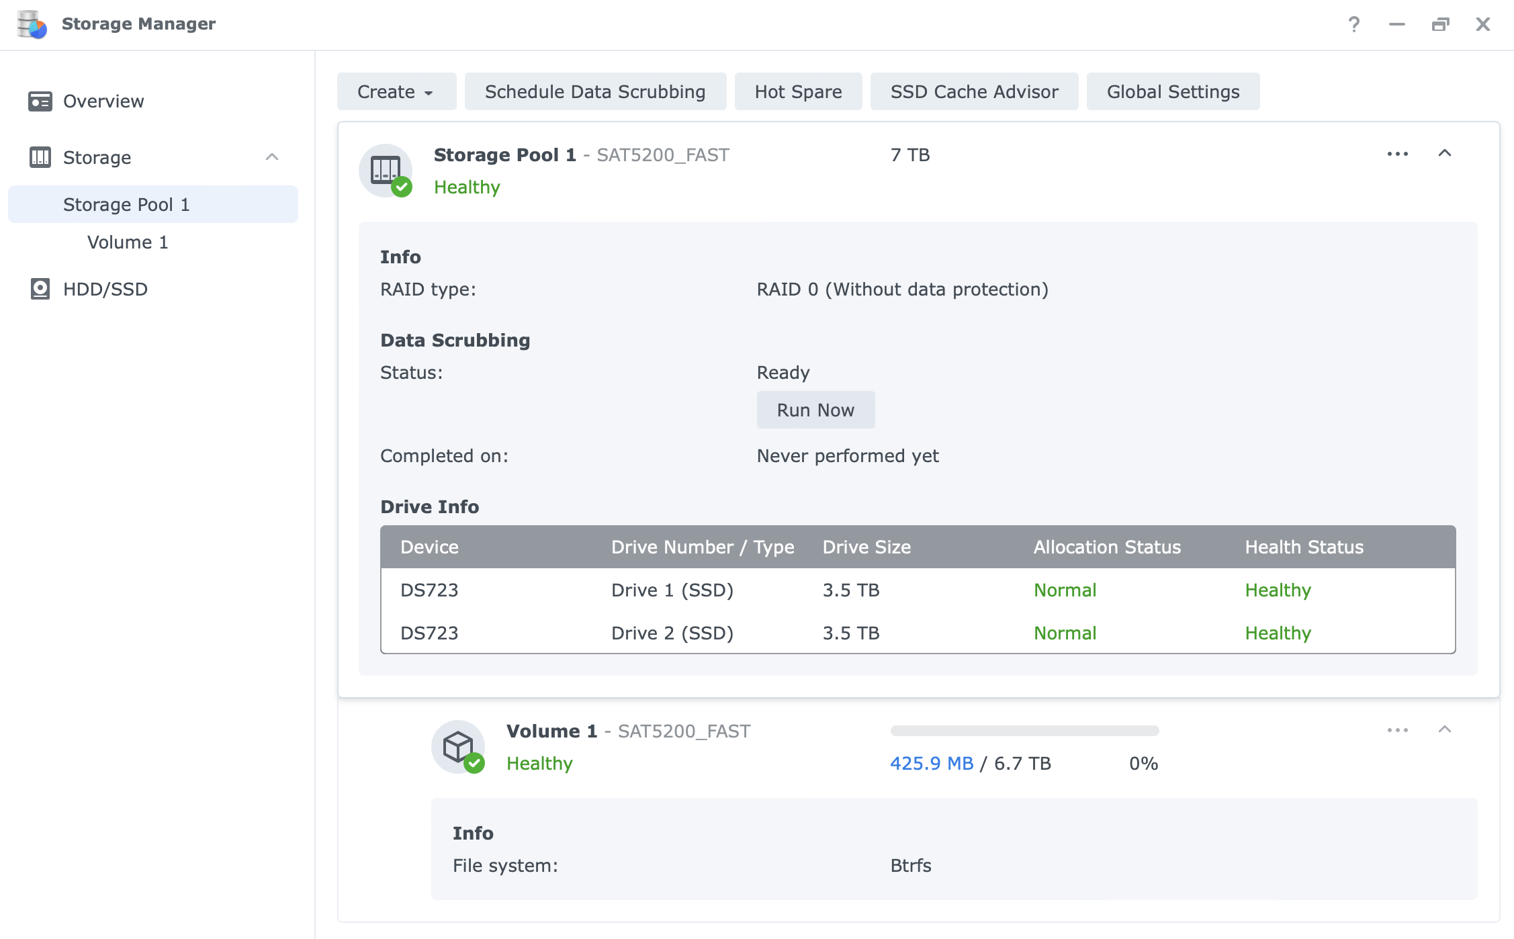Open Storage Pool 1 more options menu
Screen dimensions: 1514x939
click(1398, 154)
